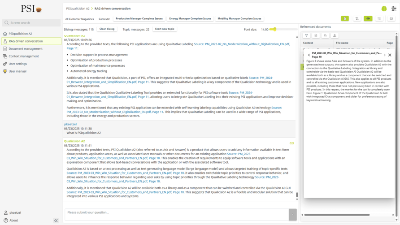
Task: Open User settings in the sidebar
Action: [18, 64]
